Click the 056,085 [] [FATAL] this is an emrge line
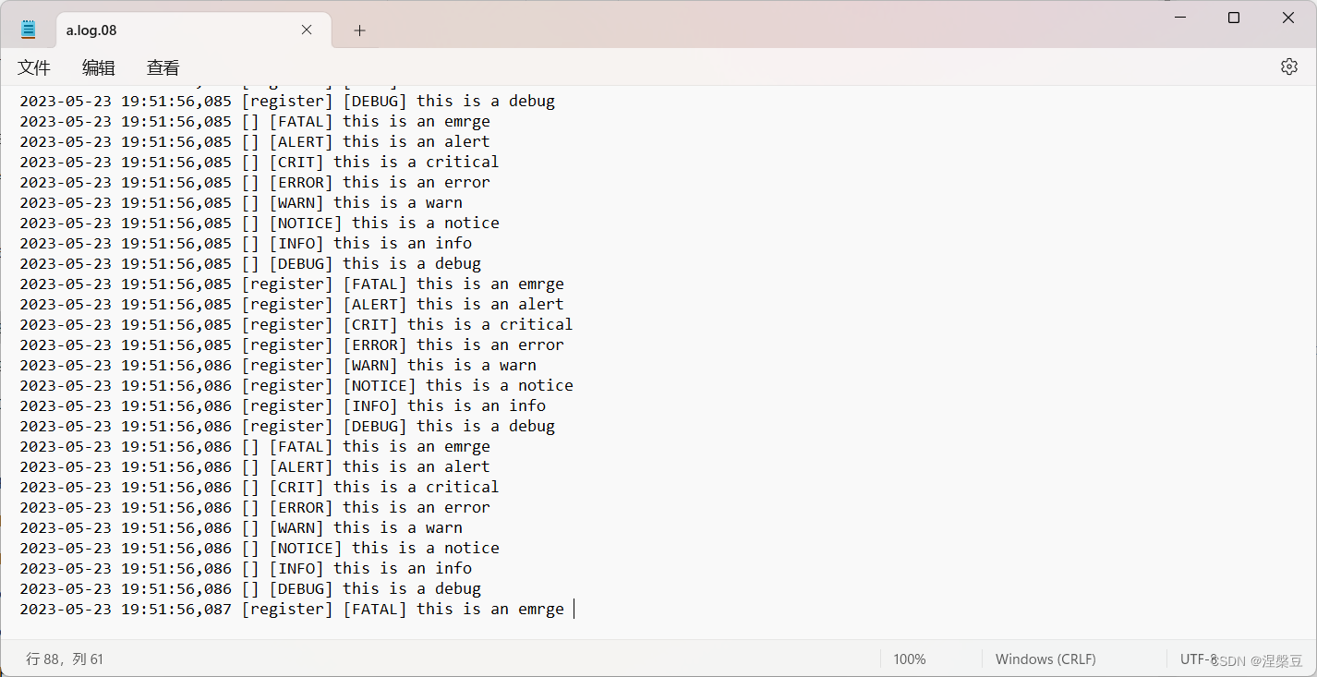Screen dimensions: 1317x677 click(255, 121)
